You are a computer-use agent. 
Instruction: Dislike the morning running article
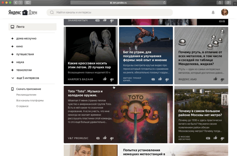pyautogui.click(x=167, y=80)
